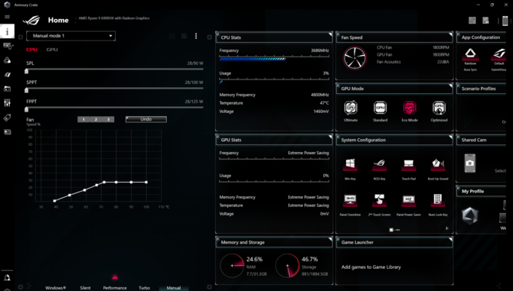The image size is (513, 291).
Task: Open the Device icon in the sidebar
Action: (x=7, y=46)
